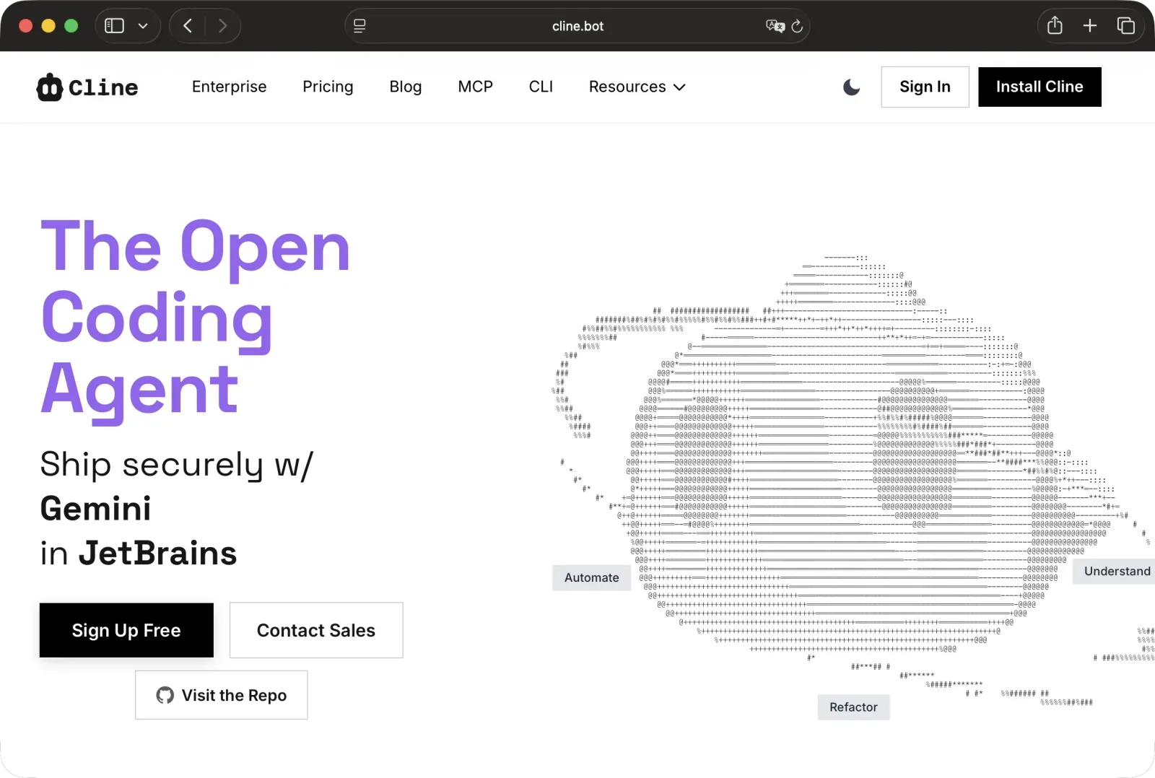Image resolution: width=1155 pixels, height=778 pixels.
Task: Go back with the browser back arrow
Action: pos(188,26)
